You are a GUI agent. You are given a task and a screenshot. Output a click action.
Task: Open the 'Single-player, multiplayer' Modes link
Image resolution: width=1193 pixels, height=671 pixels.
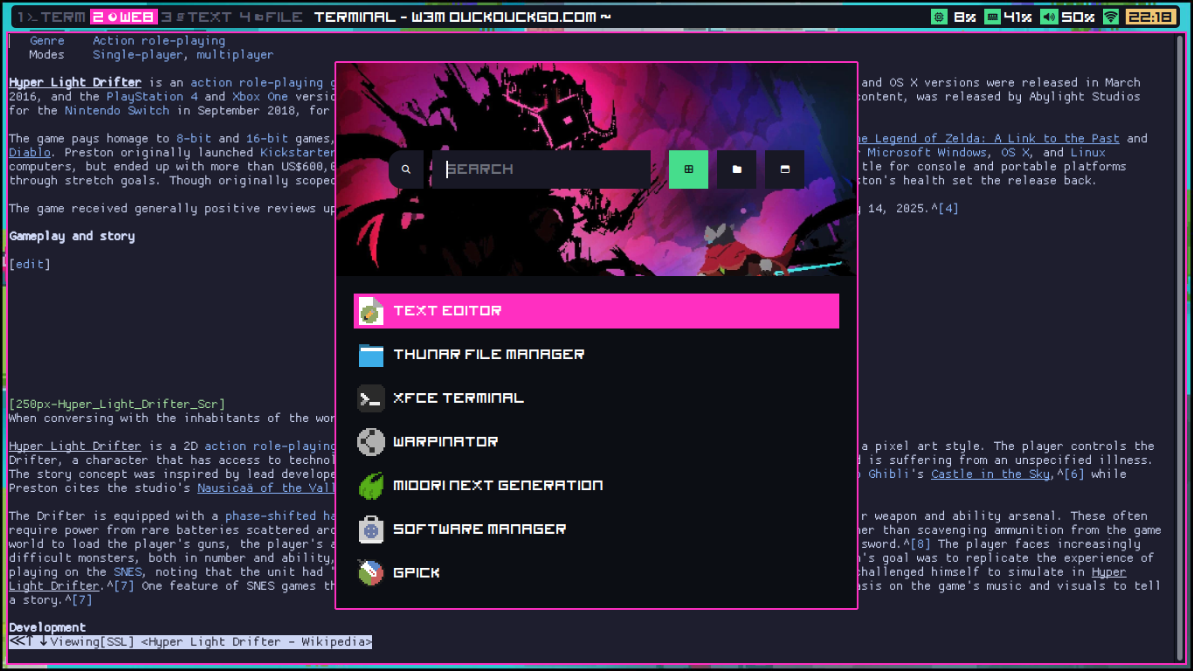183,55
